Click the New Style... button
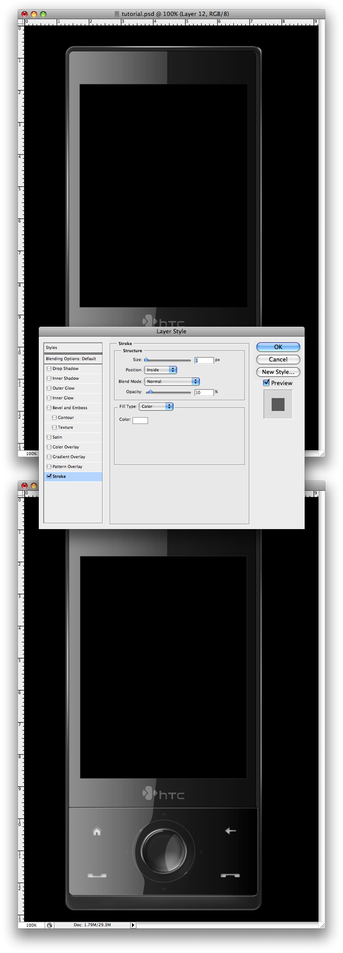Image resolution: width=343 pixels, height=953 pixels. (x=278, y=372)
